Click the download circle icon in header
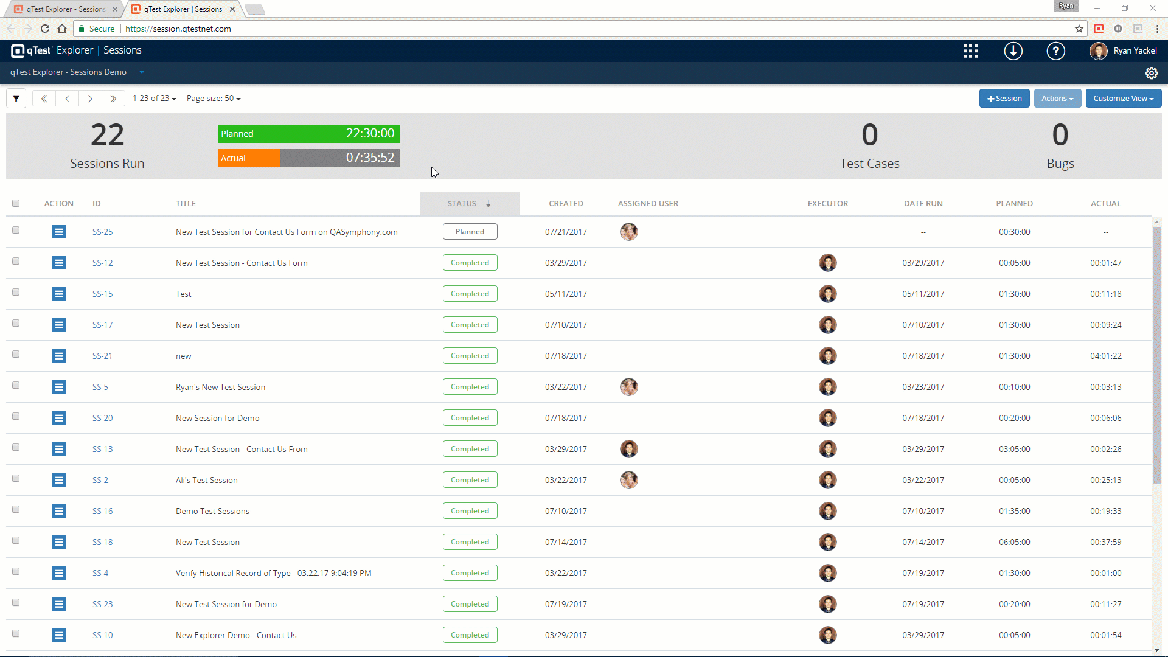1168x657 pixels. (x=1013, y=51)
